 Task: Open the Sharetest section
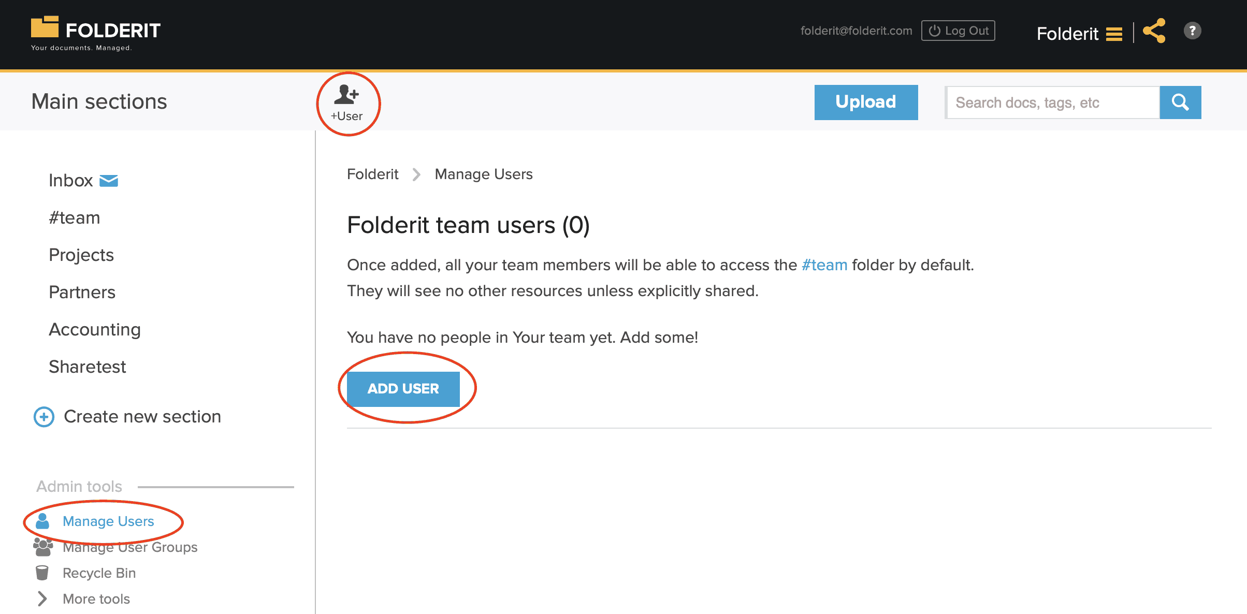87,367
